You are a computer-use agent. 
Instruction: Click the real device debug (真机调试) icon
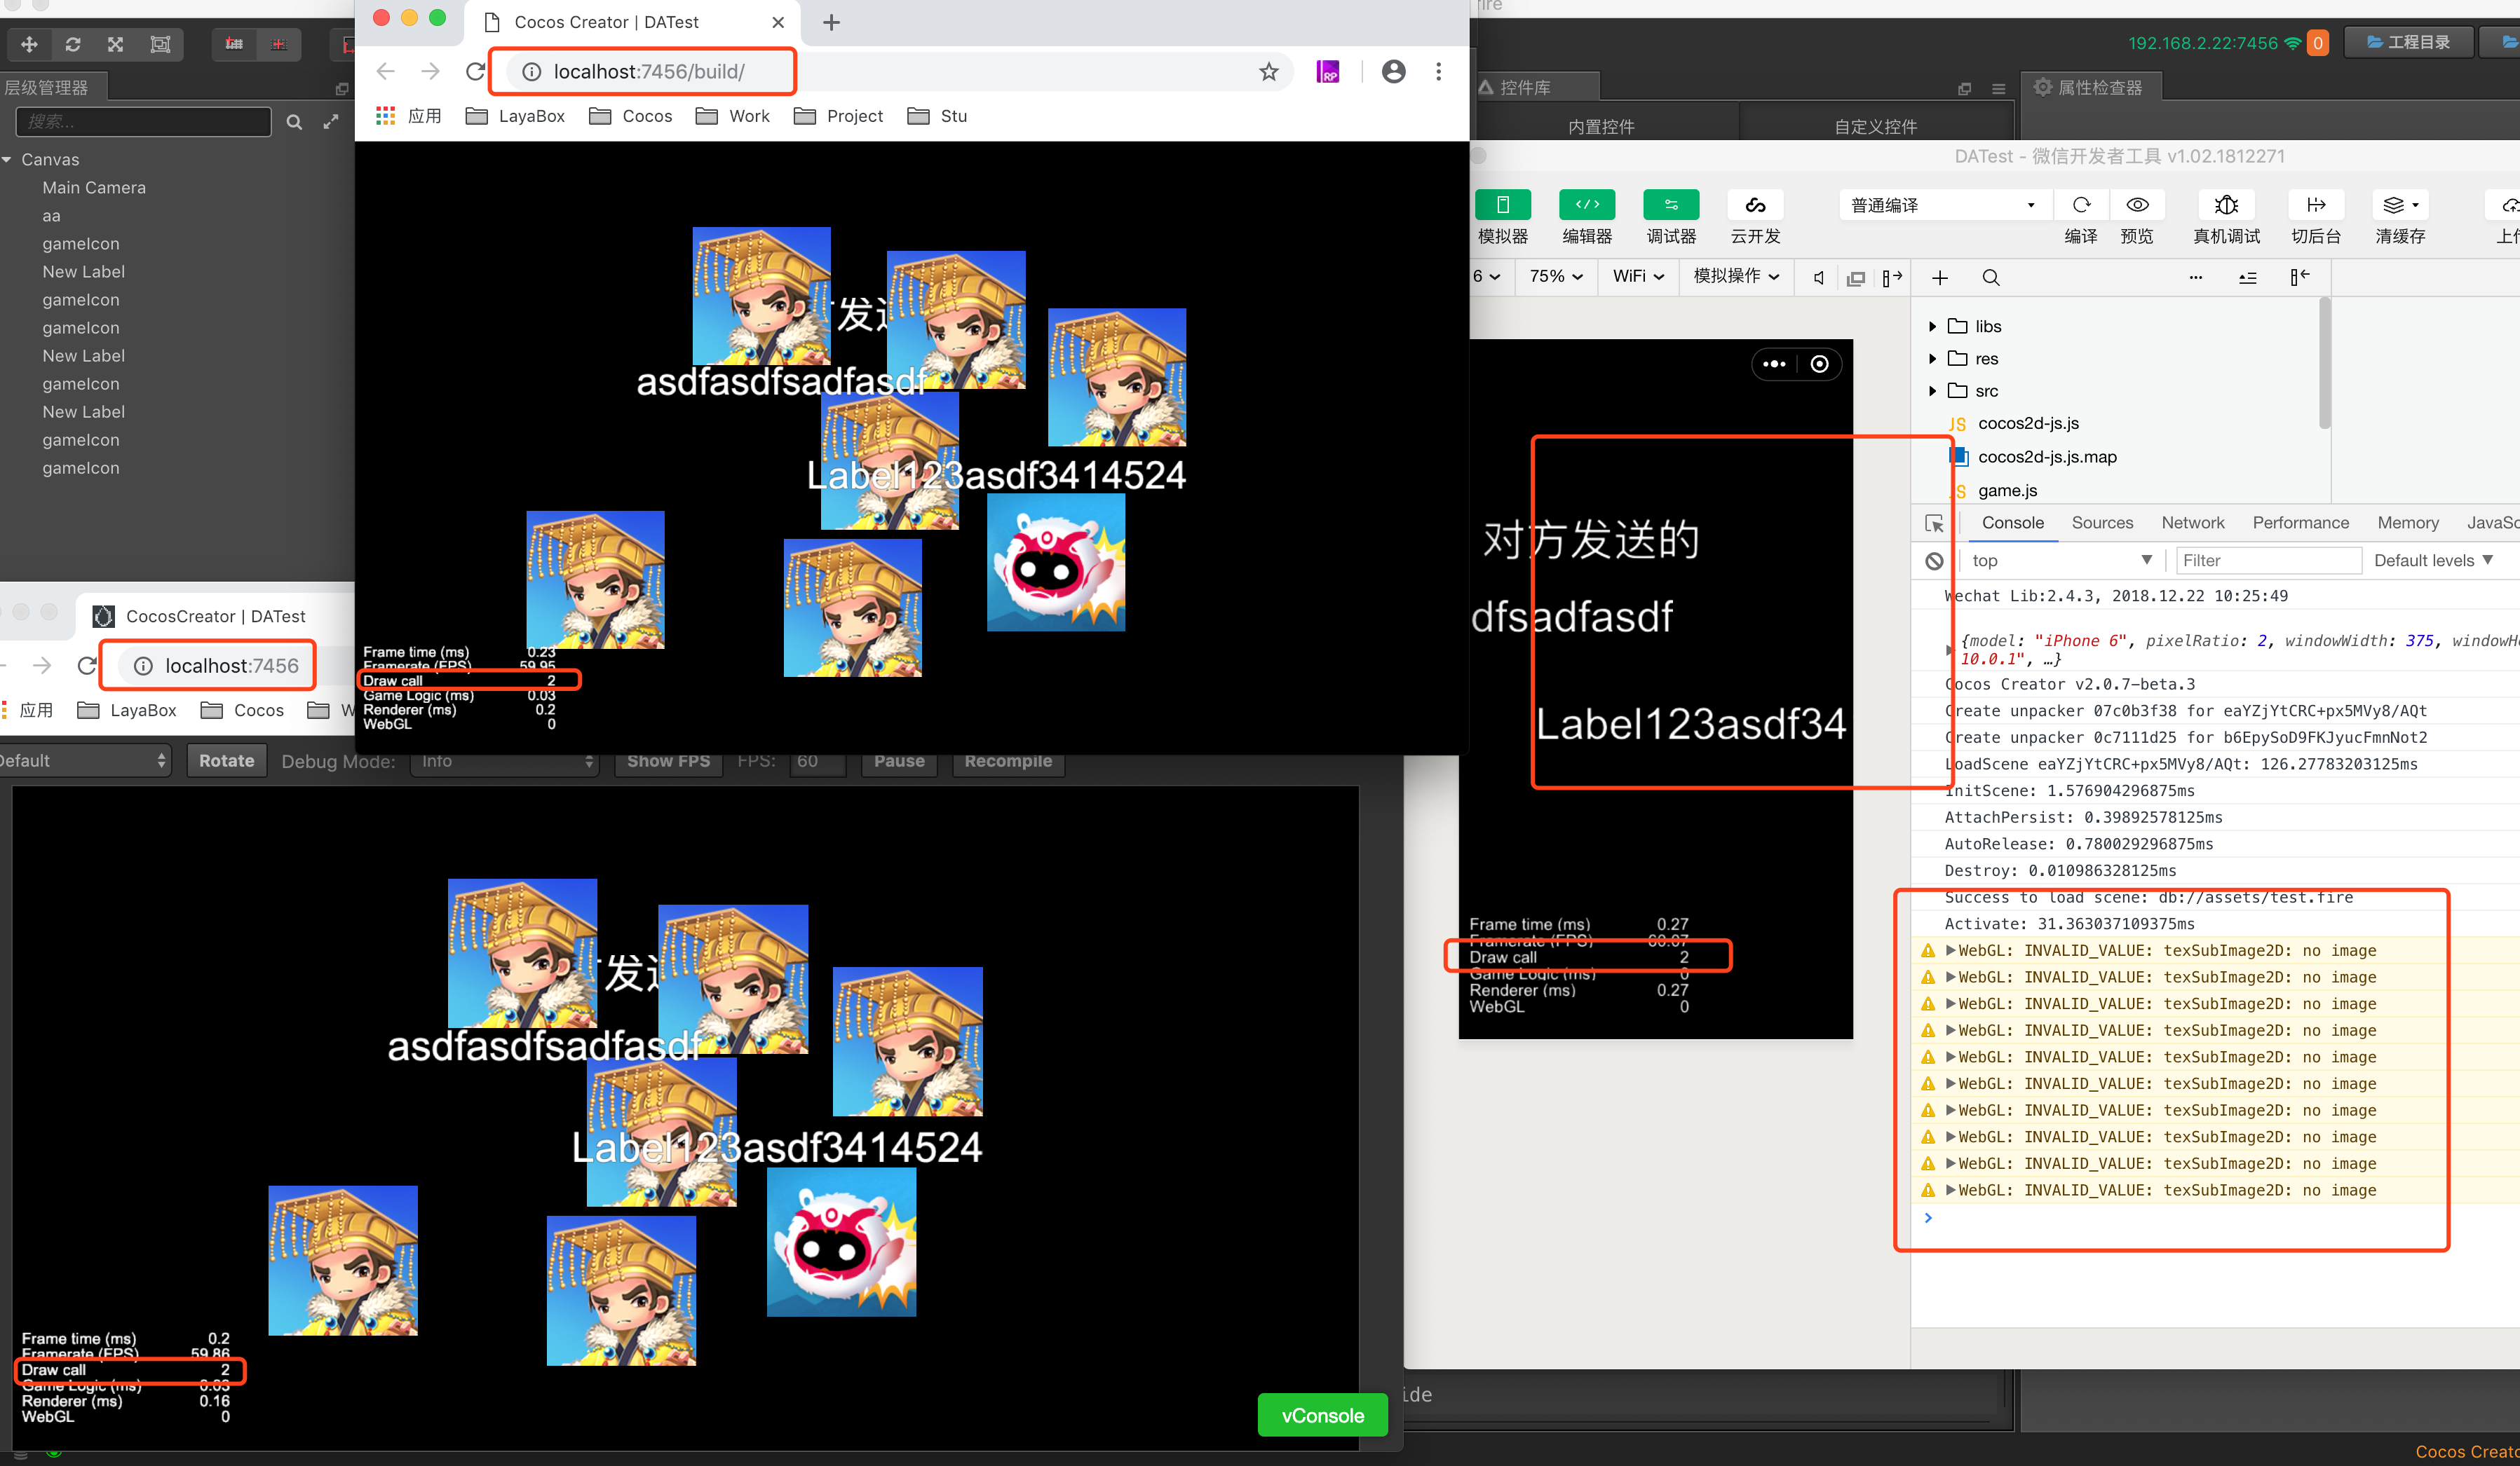click(x=2226, y=205)
